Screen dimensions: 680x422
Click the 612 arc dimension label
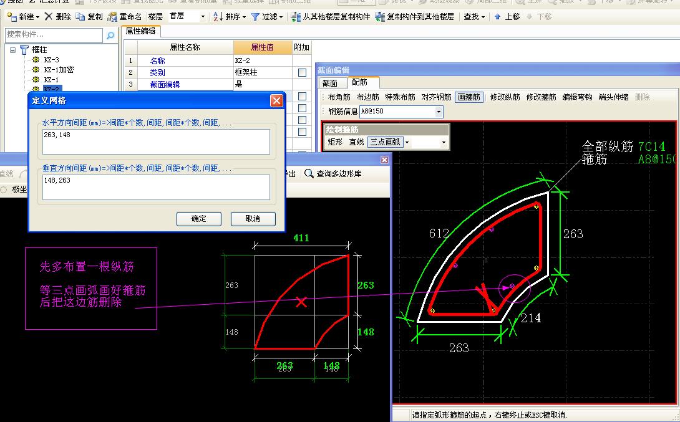click(439, 234)
